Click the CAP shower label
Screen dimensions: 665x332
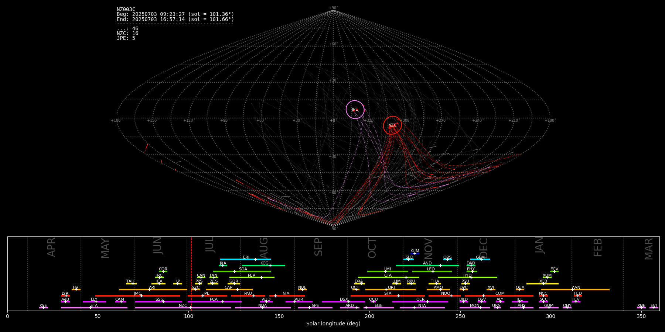coord(229,288)
